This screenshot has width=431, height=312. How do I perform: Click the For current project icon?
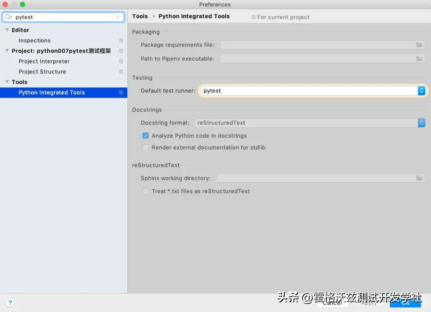point(254,17)
